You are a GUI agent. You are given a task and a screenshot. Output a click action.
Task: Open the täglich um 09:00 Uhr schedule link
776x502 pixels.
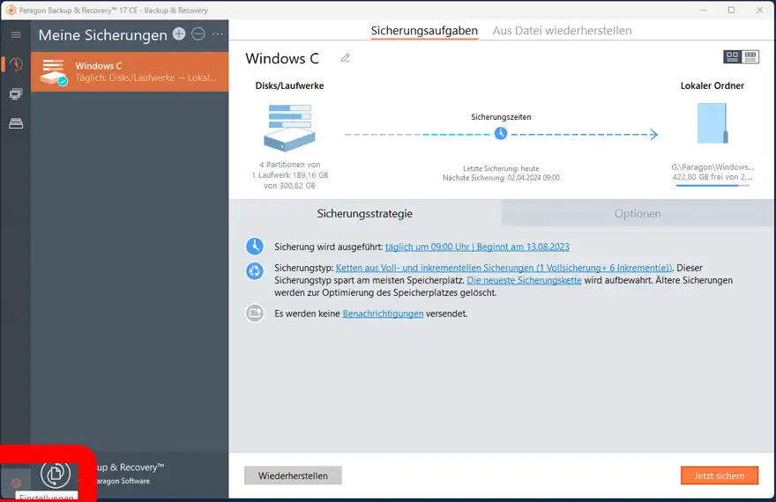[x=477, y=247]
